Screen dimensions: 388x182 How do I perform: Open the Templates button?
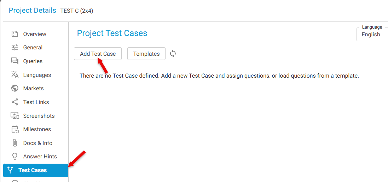tap(146, 54)
